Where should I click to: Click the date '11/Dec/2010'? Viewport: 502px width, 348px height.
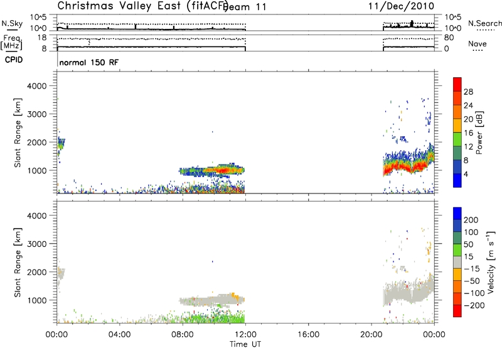tap(401, 6)
